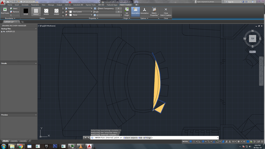Image resolution: width=265 pixels, height=149 pixels.
Task: Click Undo option in command line
Action: (140, 138)
